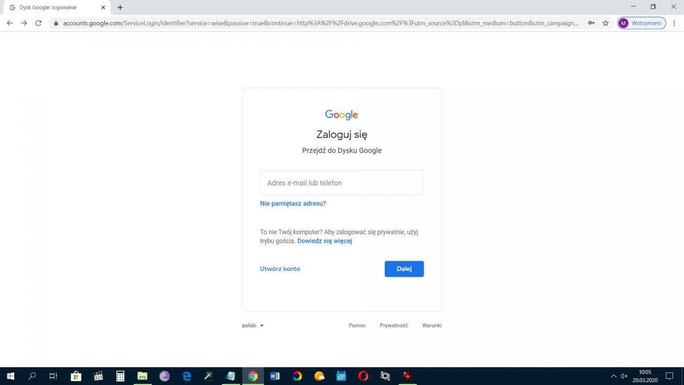Launch Opera browser from the taskbar

[x=363, y=376]
